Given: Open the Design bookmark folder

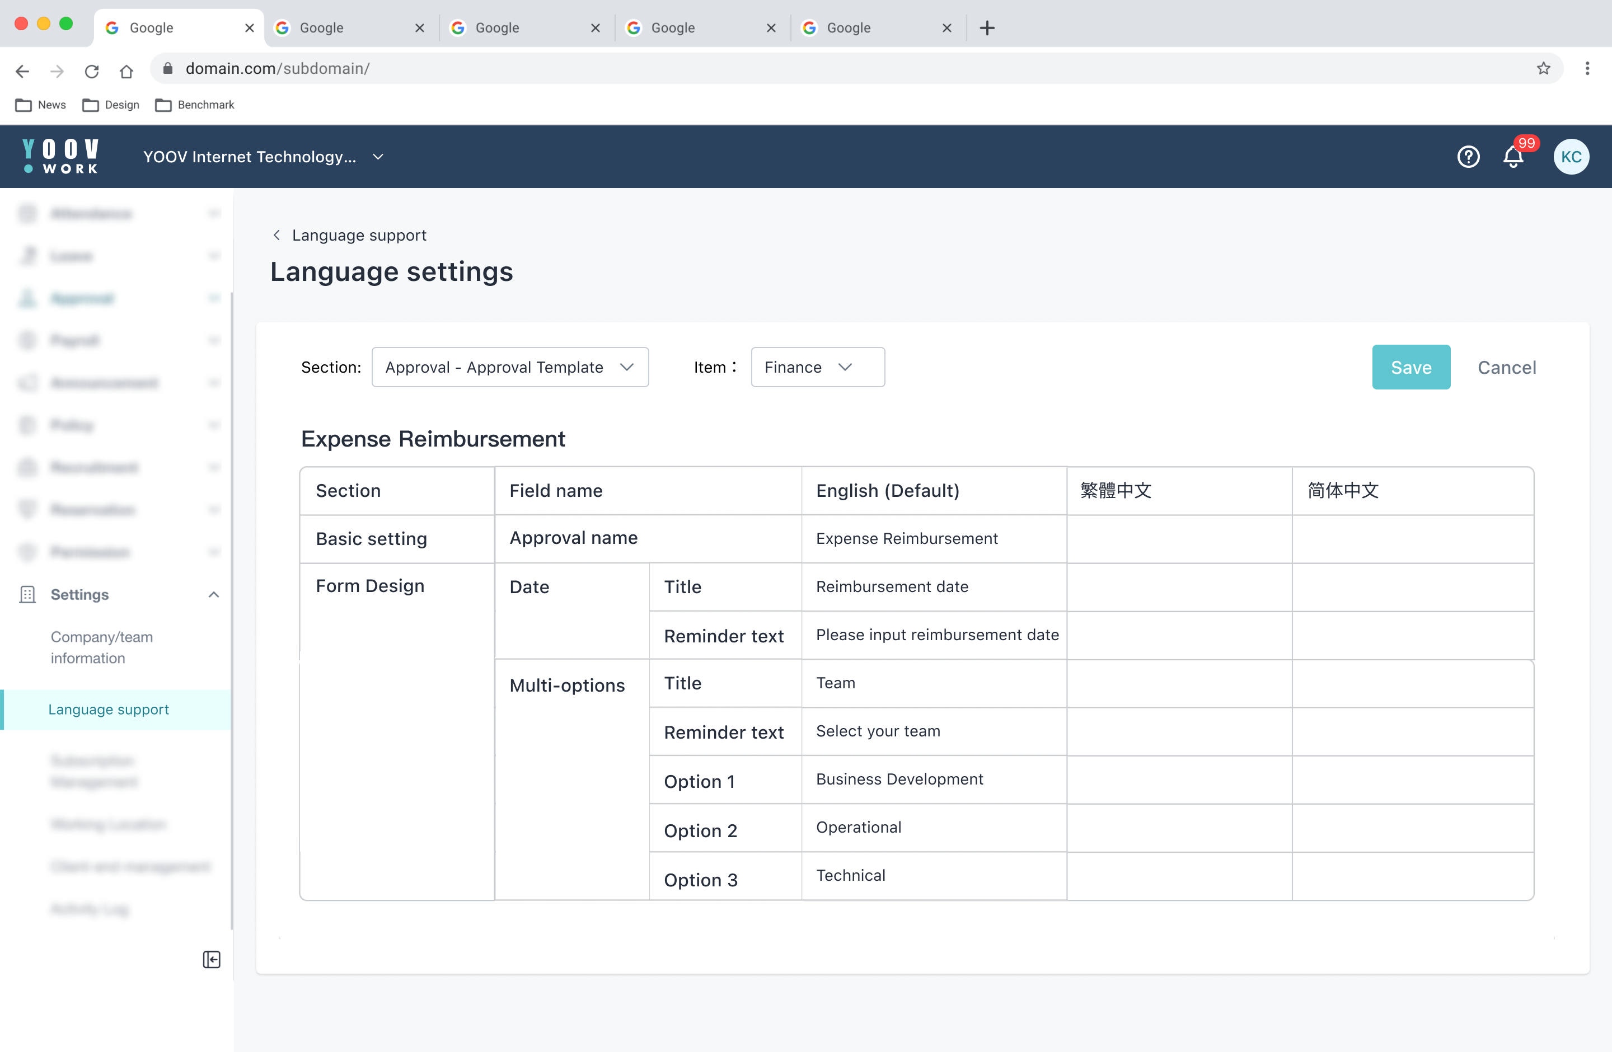Looking at the screenshot, I should (110, 105).
